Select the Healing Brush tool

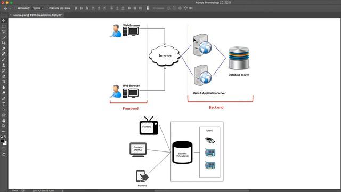click(4, 54)
